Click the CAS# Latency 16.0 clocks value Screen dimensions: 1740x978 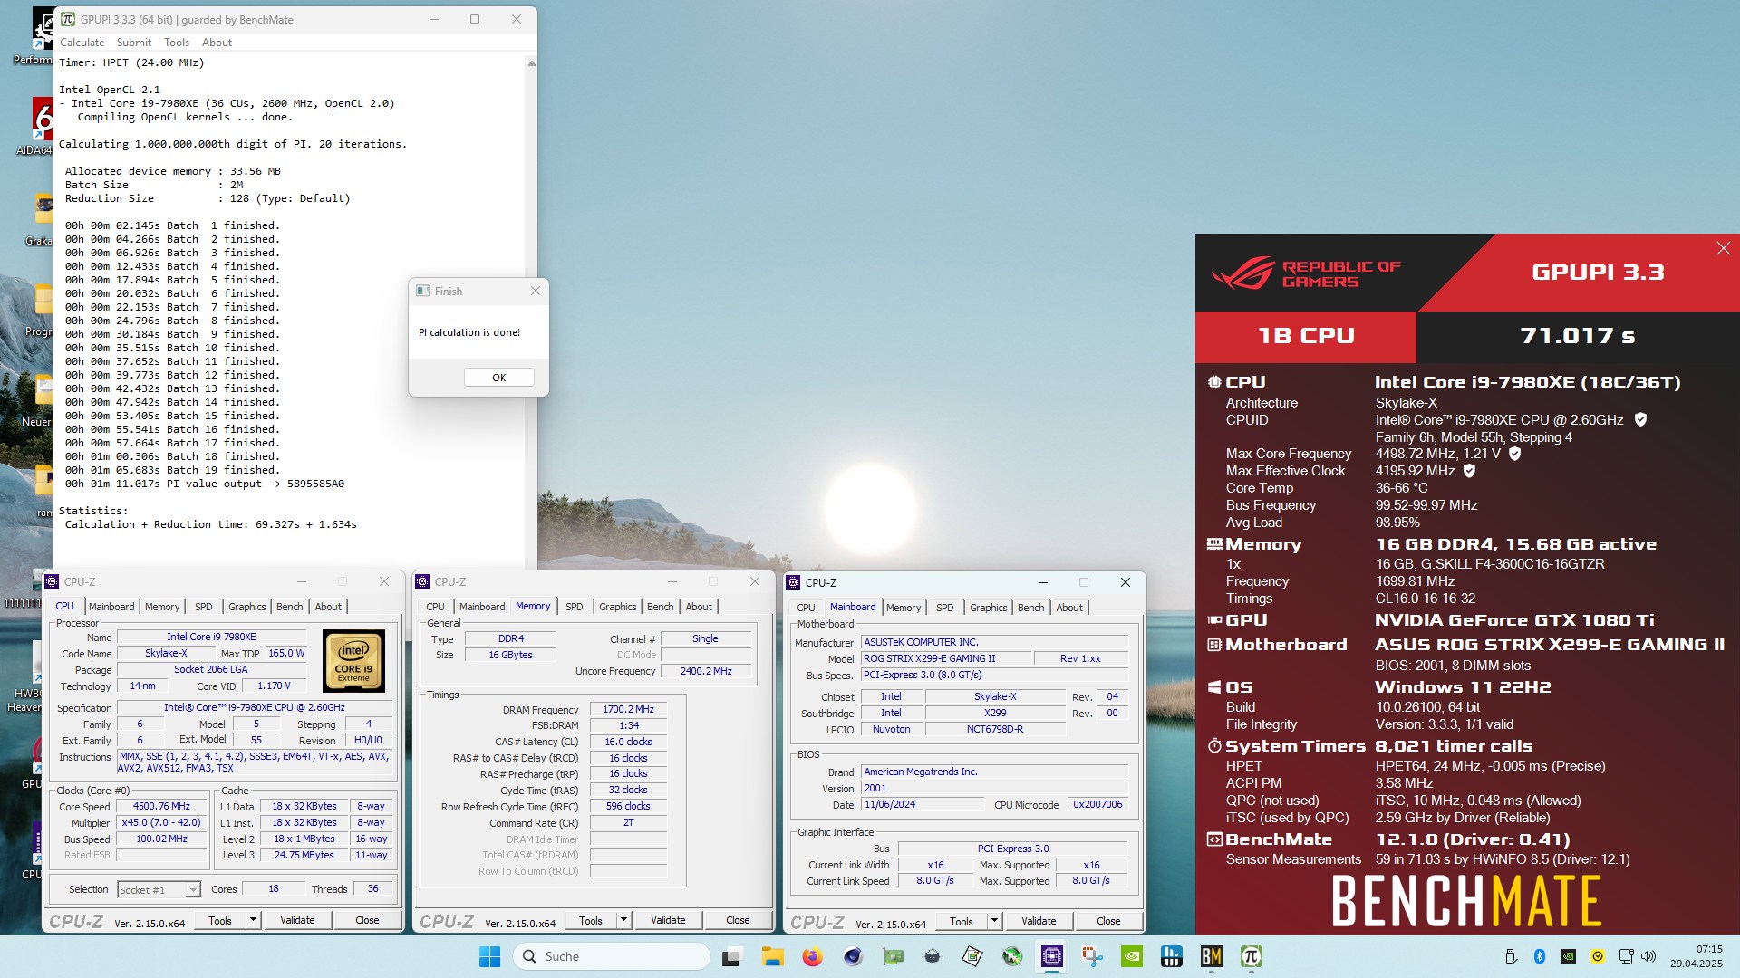pos(628,742)
